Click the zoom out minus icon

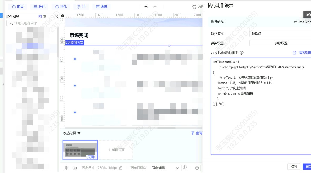(x=197, y=168)
